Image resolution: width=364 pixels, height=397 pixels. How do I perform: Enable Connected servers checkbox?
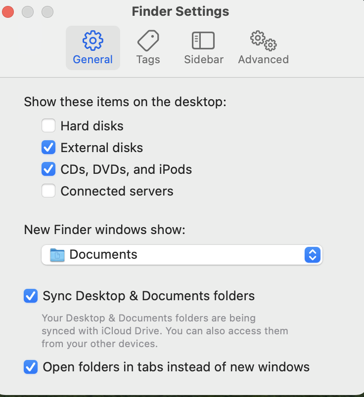[x=48, y=191]
